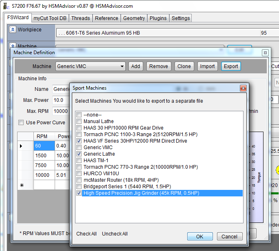Open the Plugins tab
The image size is (279, 251).
(x=158, y=18)
